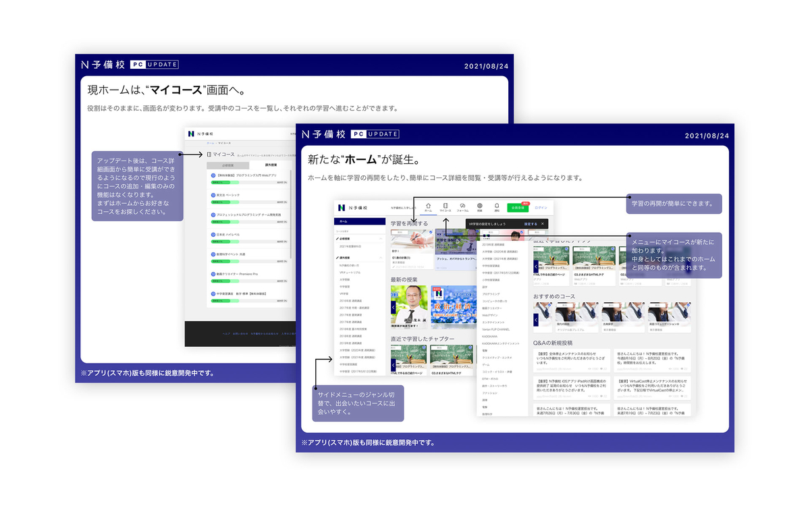The image size is (810, 506).
Task: Open 03.さまざまなHTMLタグ chapter card at bottom
Action: coord(452,360)
